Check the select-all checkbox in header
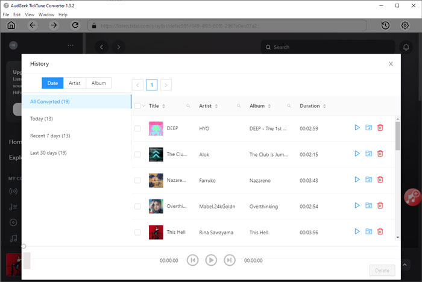The height and width of the screenshot is (282, 422). tap(137, 106)
